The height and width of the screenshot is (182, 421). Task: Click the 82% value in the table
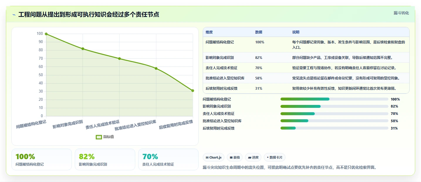[259, 58]
